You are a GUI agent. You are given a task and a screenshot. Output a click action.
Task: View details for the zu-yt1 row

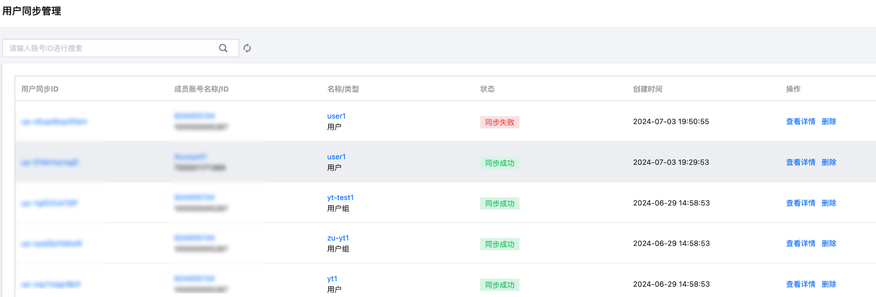point(800,244)
